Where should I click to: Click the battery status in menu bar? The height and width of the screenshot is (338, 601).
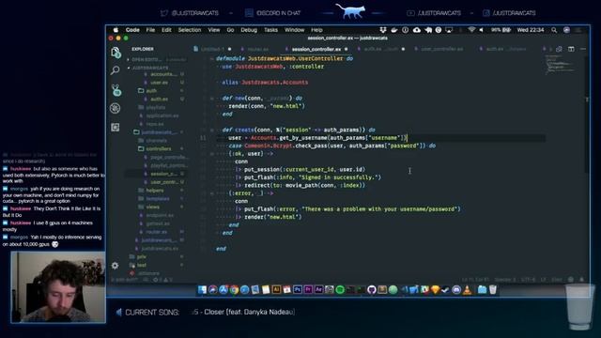point(501,30)
